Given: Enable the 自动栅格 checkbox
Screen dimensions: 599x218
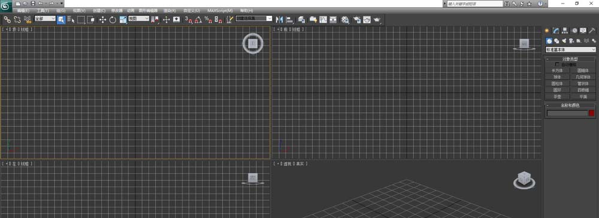Looking at the screenshot, I should pos(557,65).
